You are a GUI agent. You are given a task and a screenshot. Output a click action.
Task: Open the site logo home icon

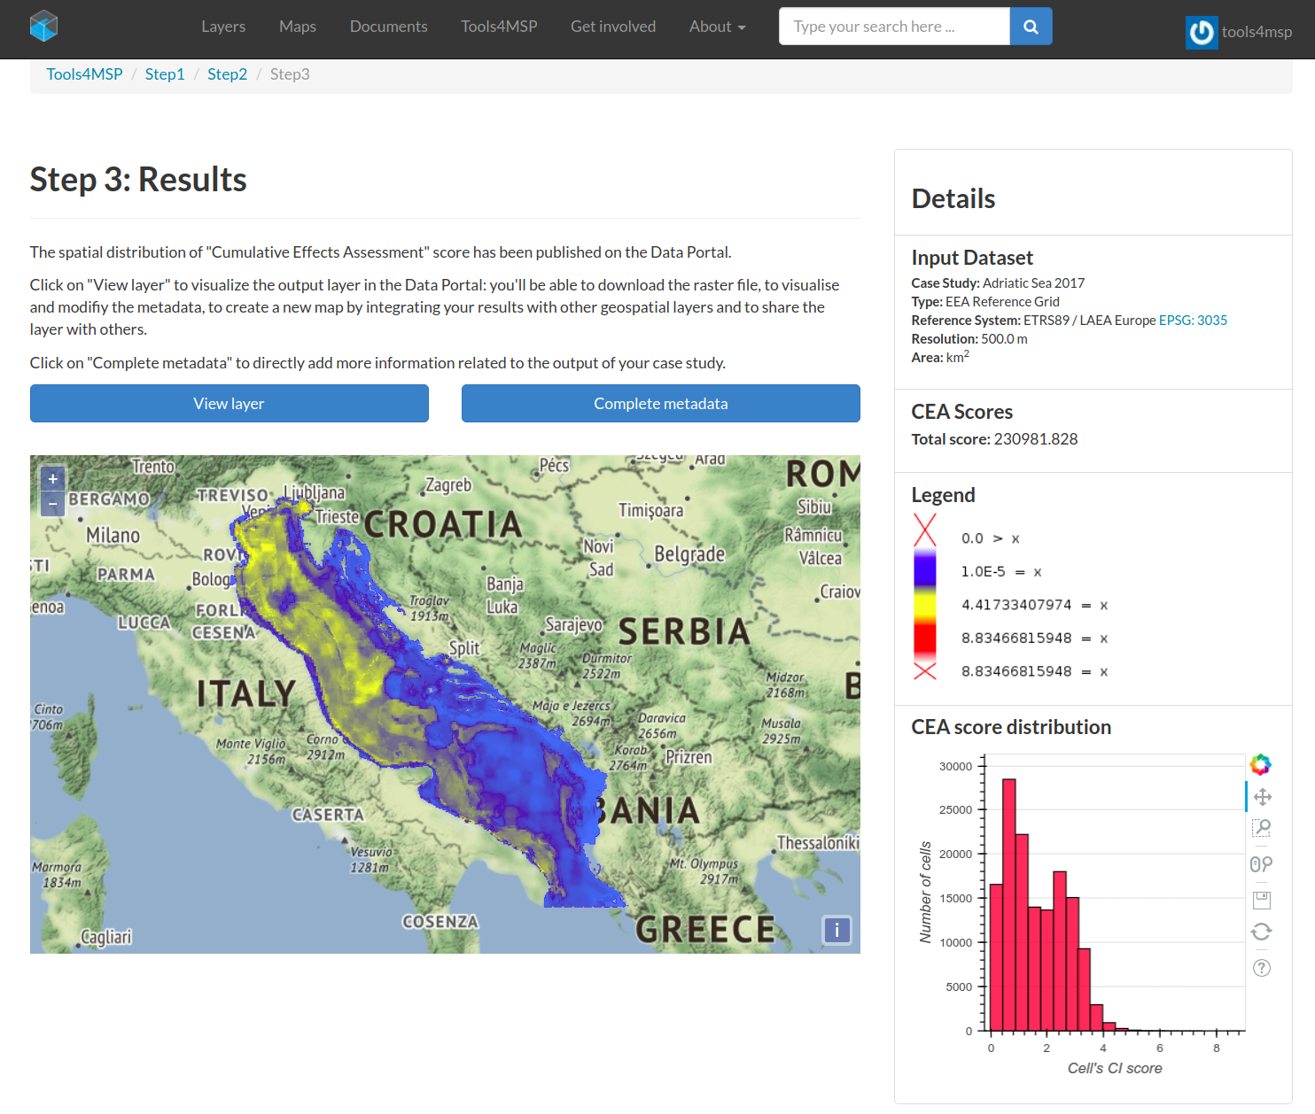[x=43, y=27]
